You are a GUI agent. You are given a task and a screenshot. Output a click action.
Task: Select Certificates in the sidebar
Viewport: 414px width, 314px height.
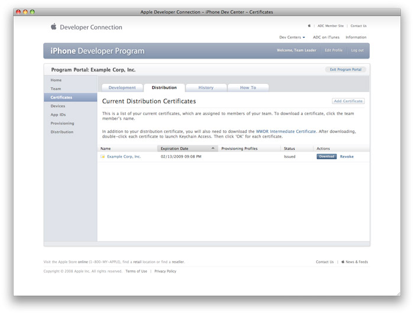70,97
